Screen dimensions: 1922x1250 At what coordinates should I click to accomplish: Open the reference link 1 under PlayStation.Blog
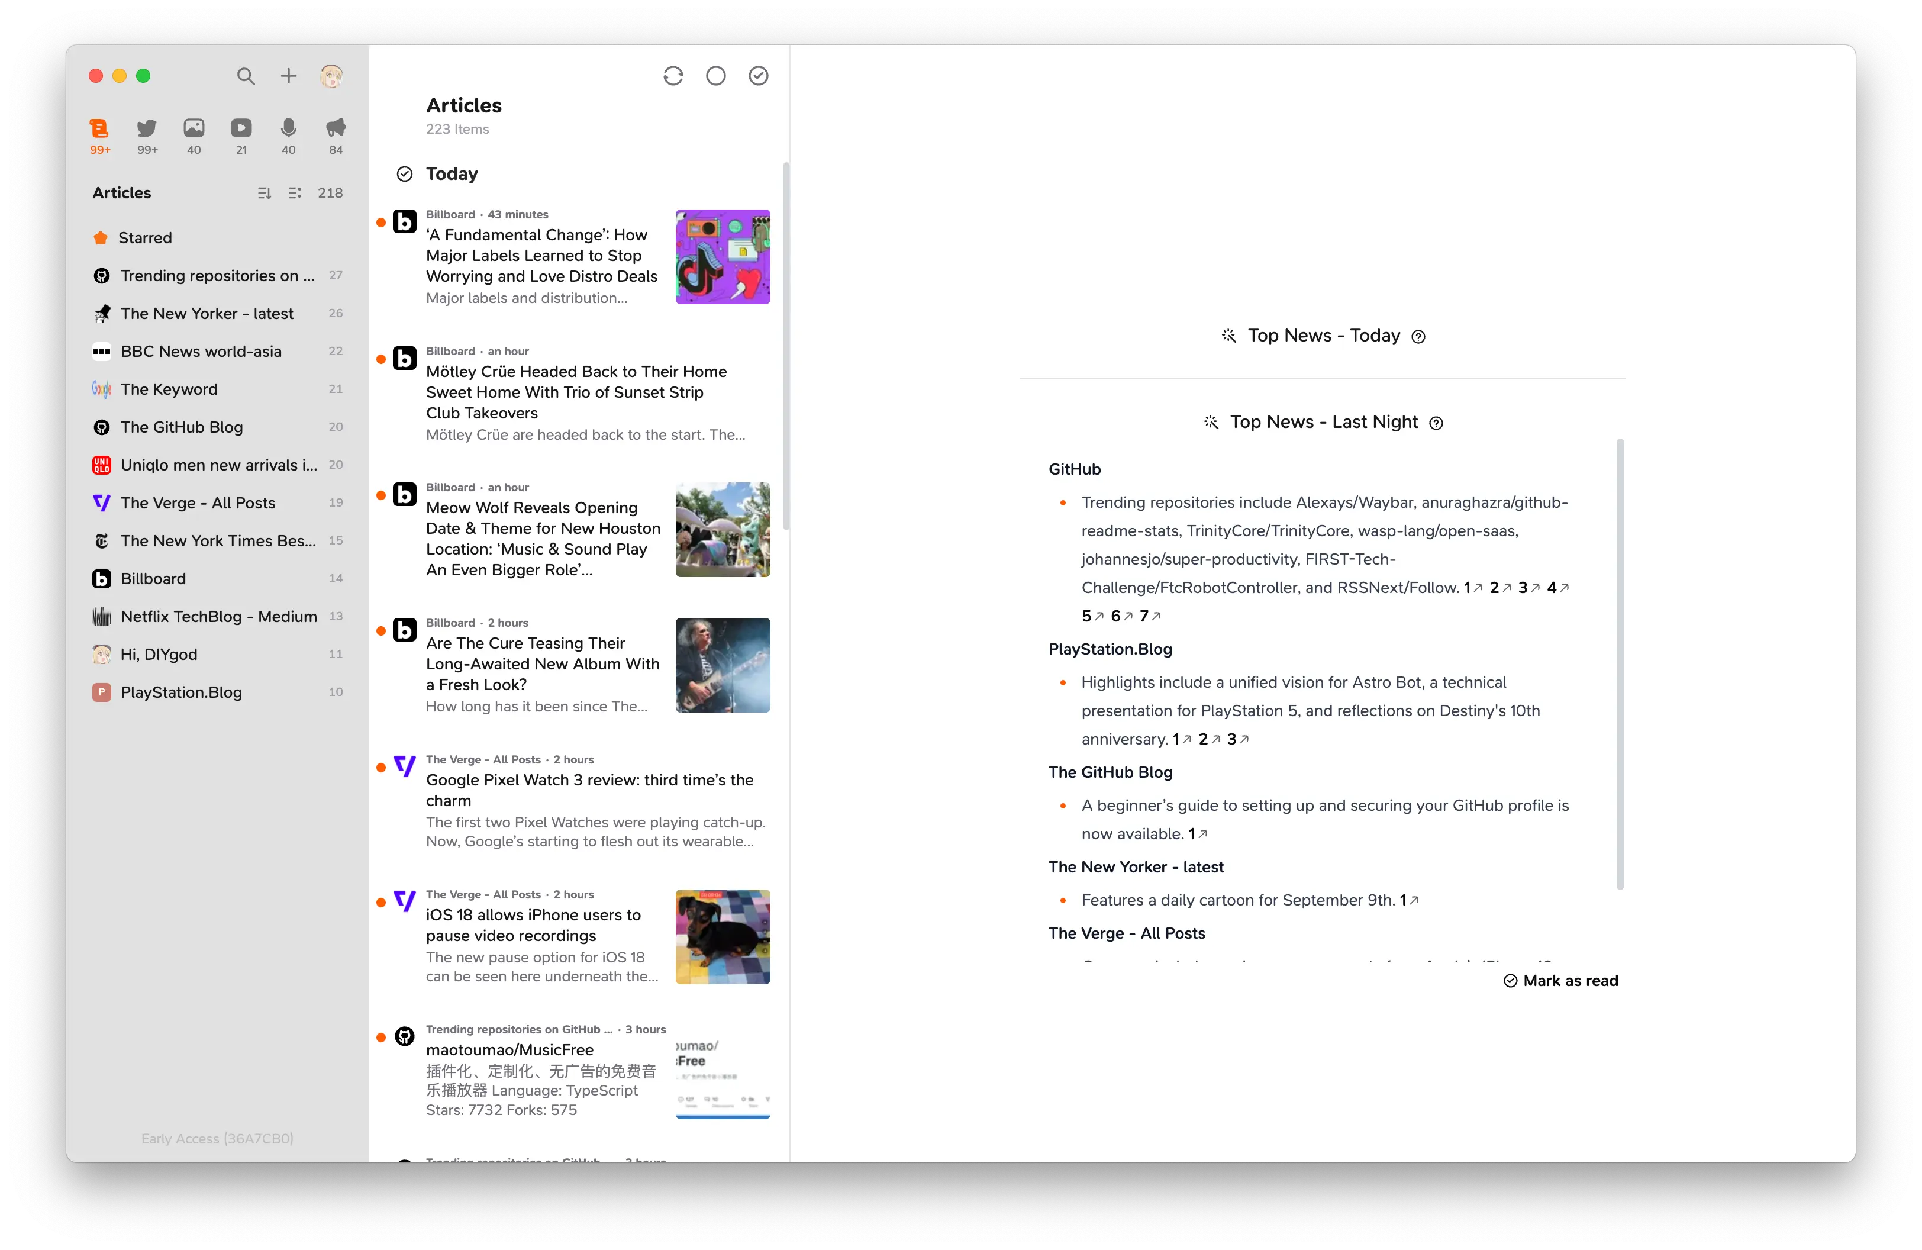pos(1182,739)
